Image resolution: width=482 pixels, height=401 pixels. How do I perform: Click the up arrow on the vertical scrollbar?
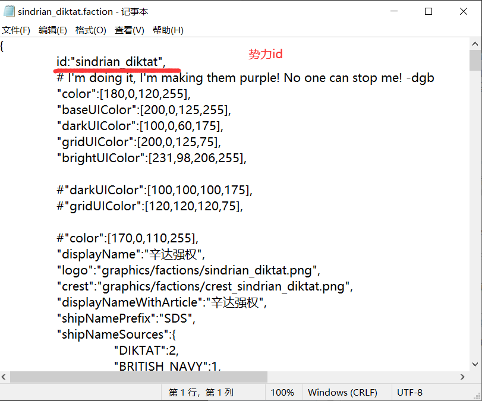pos(475,43)
